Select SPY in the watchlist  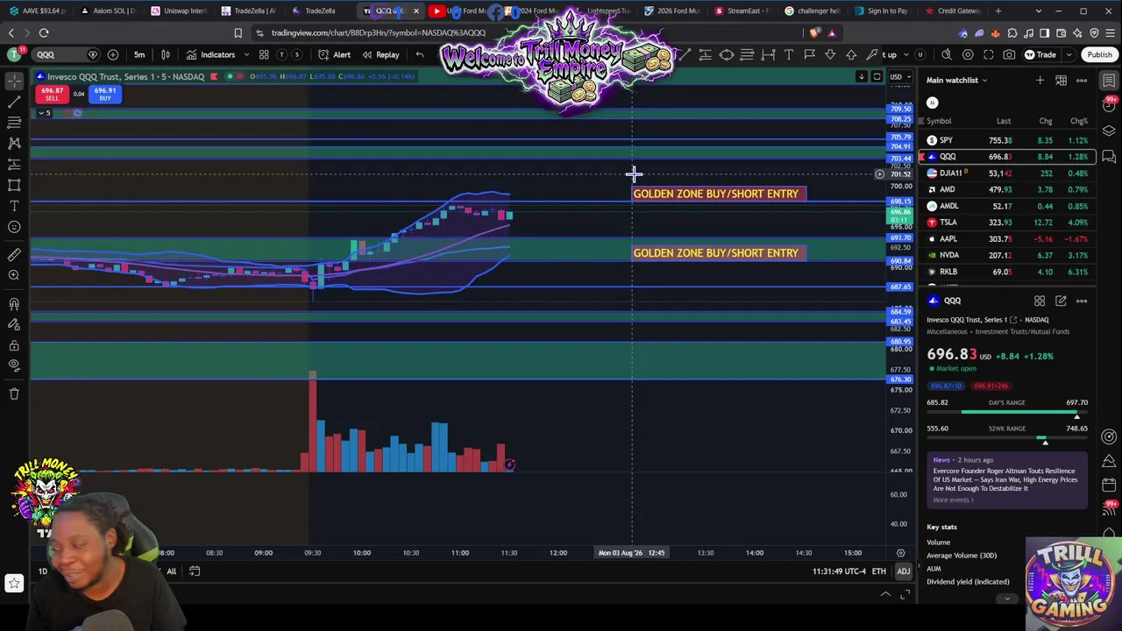click(x=1006, y=140)
